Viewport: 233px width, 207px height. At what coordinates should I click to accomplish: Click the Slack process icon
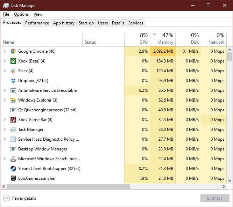(x=13, y=71)
